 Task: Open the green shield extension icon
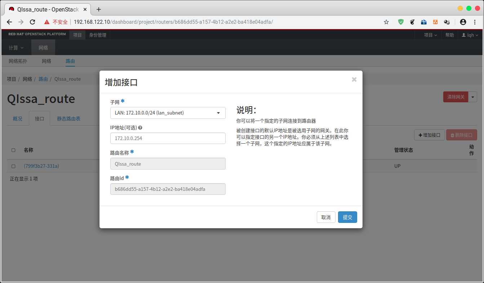tap(401, 22)
